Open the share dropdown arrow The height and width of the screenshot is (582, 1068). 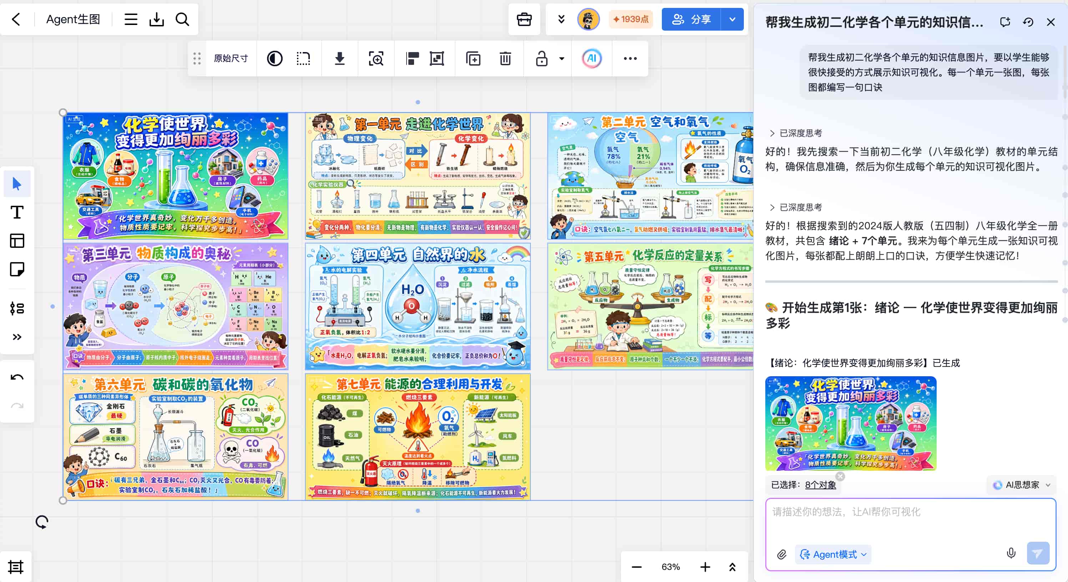click(x=732, y=20)
